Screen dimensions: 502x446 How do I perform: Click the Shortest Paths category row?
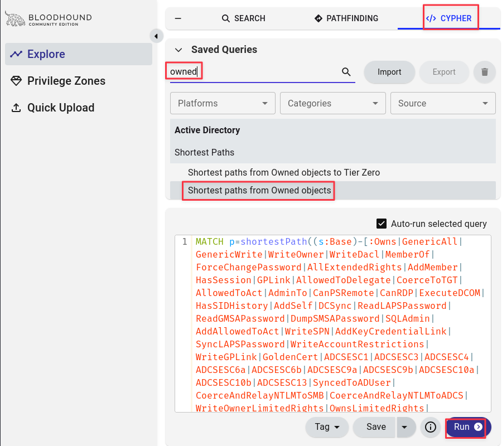pyautogui.click(x=333, y=153)
